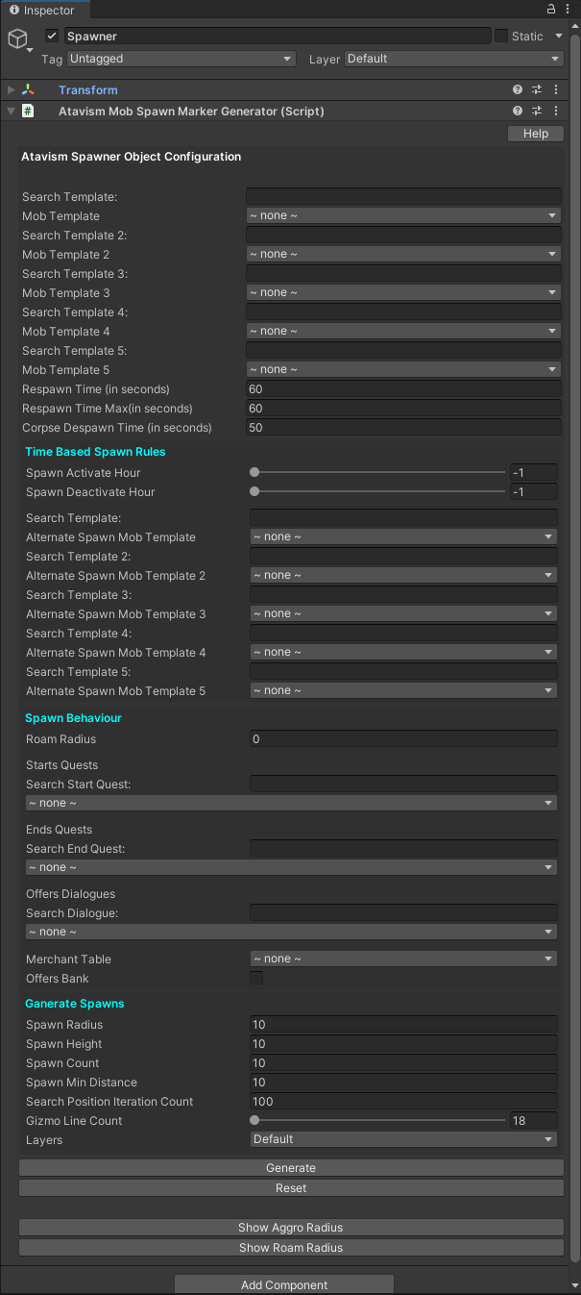Expand the Transform component foldout arrow
Image resolution: width=581 pixels, height=1295 pixels.
(x=11, y=90)
